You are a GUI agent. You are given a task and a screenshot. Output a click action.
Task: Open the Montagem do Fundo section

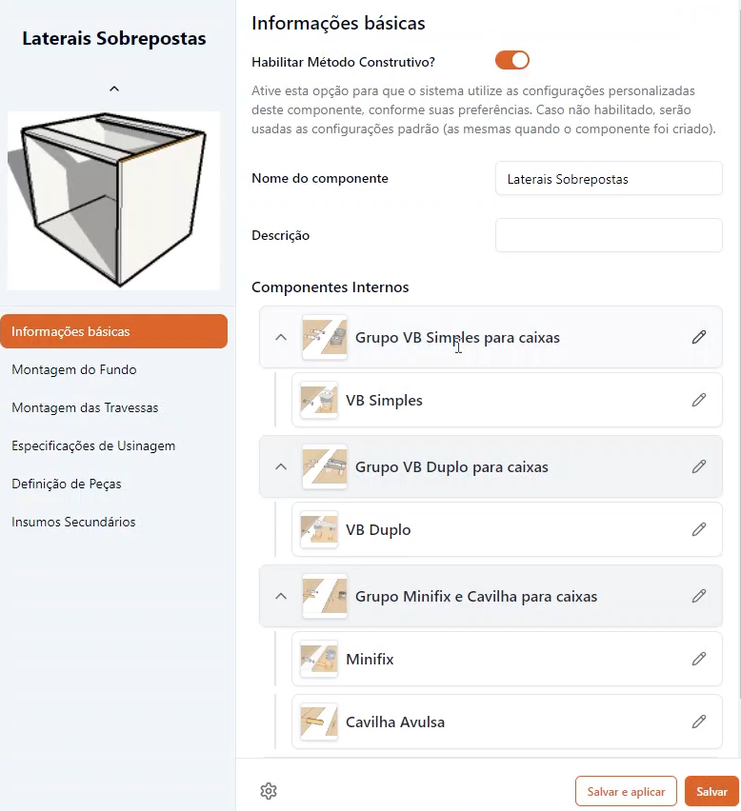tap(74, 369)
